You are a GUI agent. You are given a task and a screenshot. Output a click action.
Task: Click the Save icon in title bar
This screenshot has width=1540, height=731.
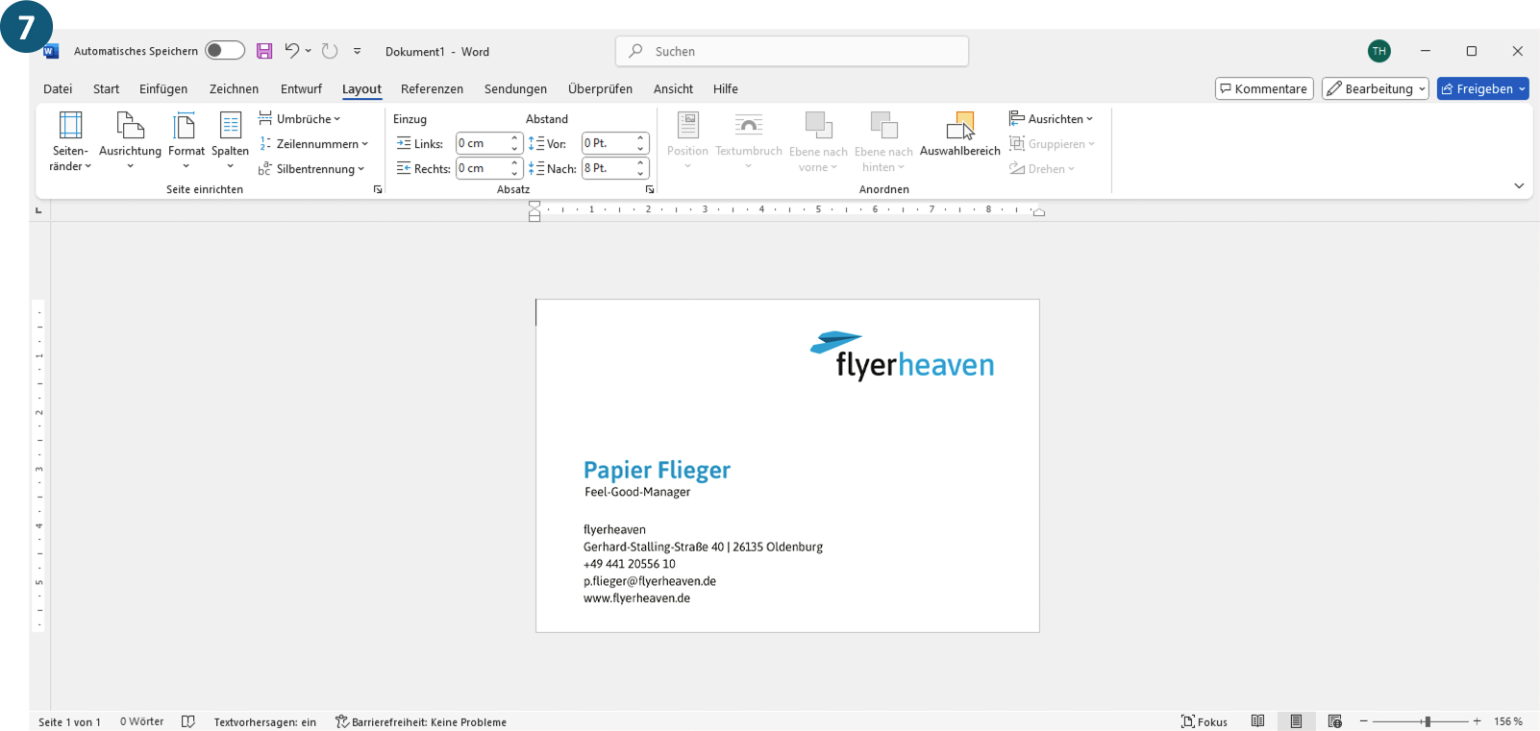(x=264, y=51)
